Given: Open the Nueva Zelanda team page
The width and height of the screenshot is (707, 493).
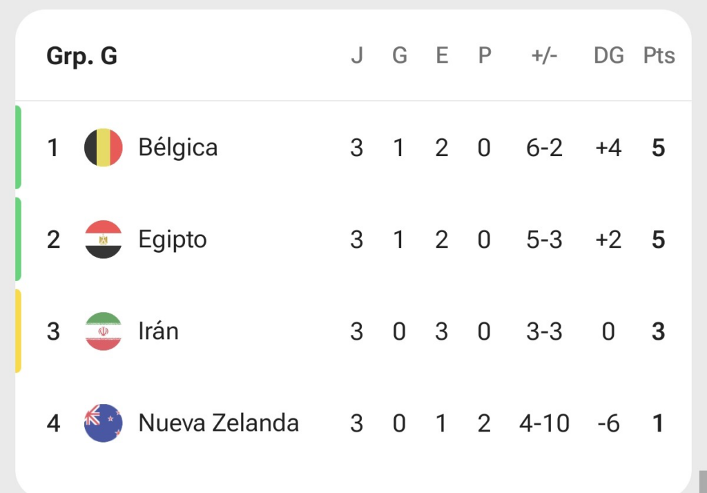Looking at the screenshot, I should pyautogui.click(x=219, y=423).
